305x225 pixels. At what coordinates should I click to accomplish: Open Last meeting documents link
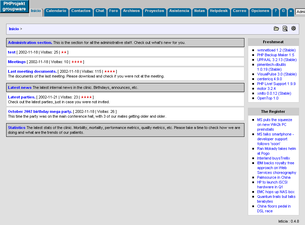32,71
